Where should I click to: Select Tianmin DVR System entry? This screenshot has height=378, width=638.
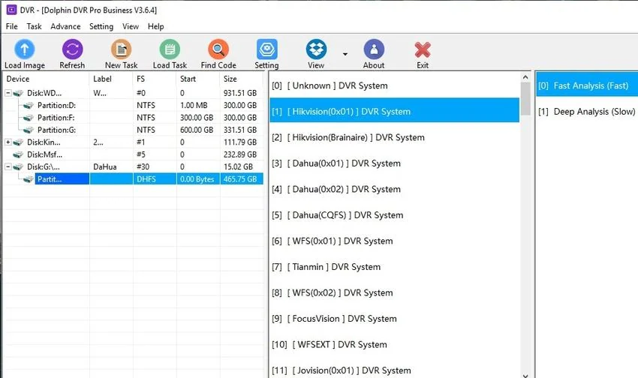[394, 267]
